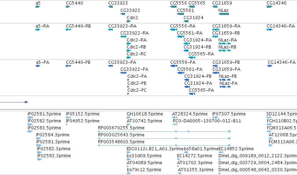Select the CG33923 gene label
297x175 pixels.
[x=118, y=3]
